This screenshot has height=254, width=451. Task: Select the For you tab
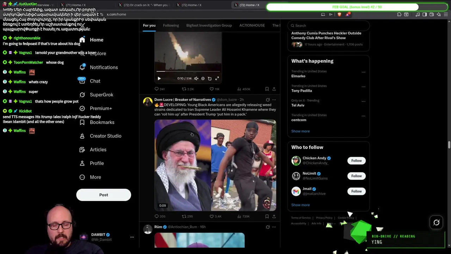point(149,25)
